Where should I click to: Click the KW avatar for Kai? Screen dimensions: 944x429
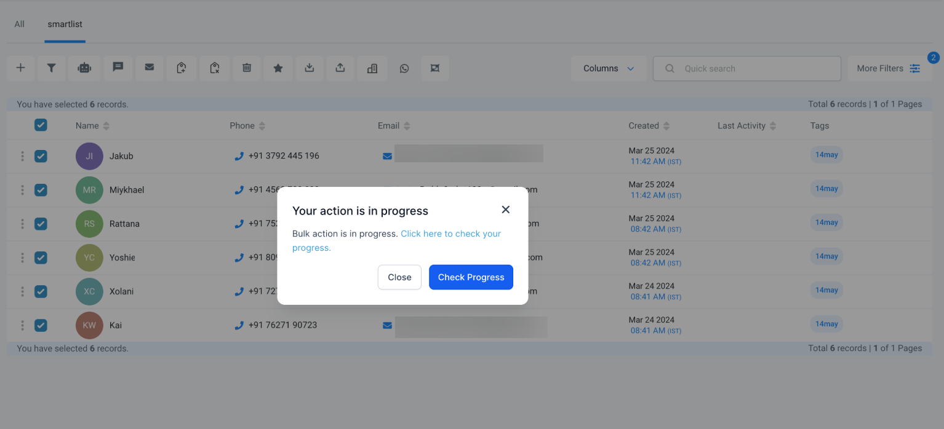tap(89, 325)
